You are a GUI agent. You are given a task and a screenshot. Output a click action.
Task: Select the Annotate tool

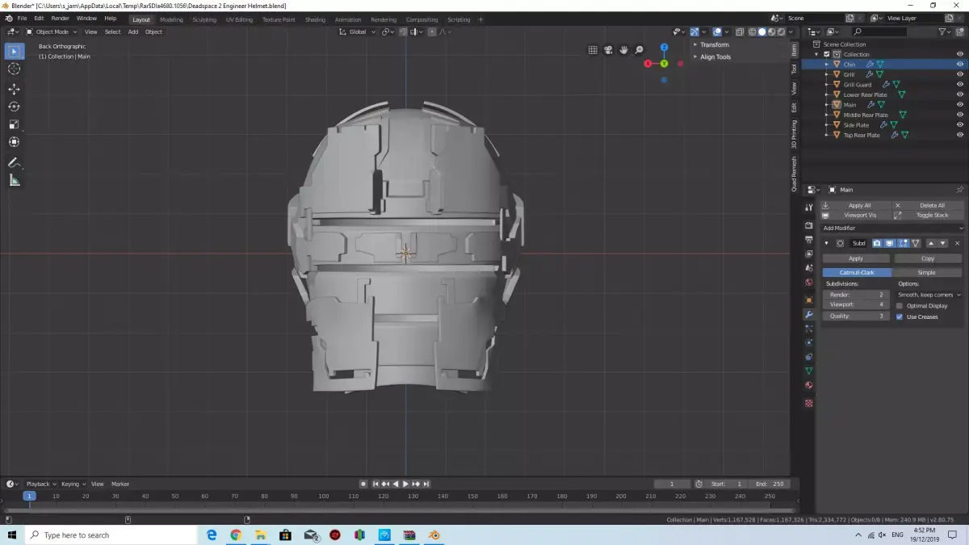click(14, 162)
